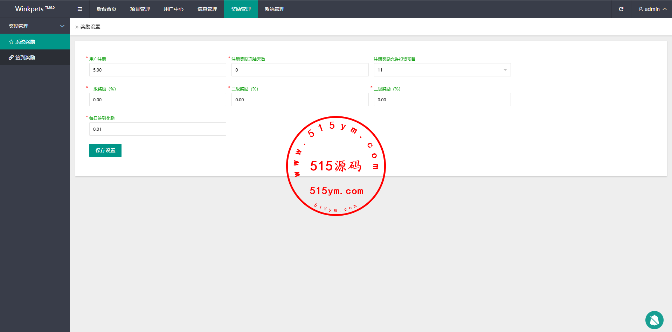Go to the 后台首页 tab

point(106,9)
